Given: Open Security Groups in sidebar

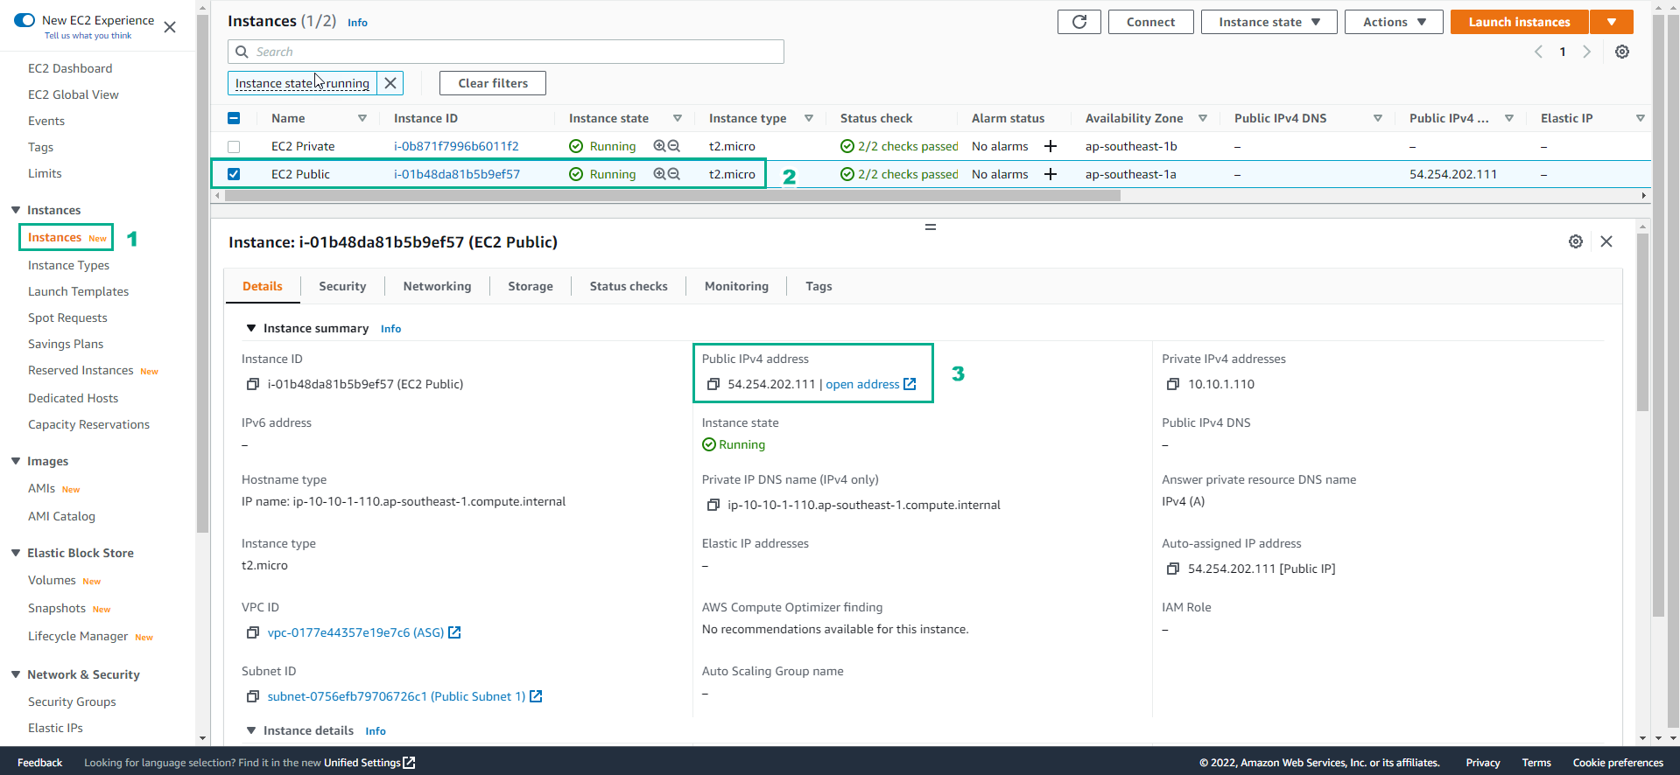Looking at the screenshot, I should (72, 702).
